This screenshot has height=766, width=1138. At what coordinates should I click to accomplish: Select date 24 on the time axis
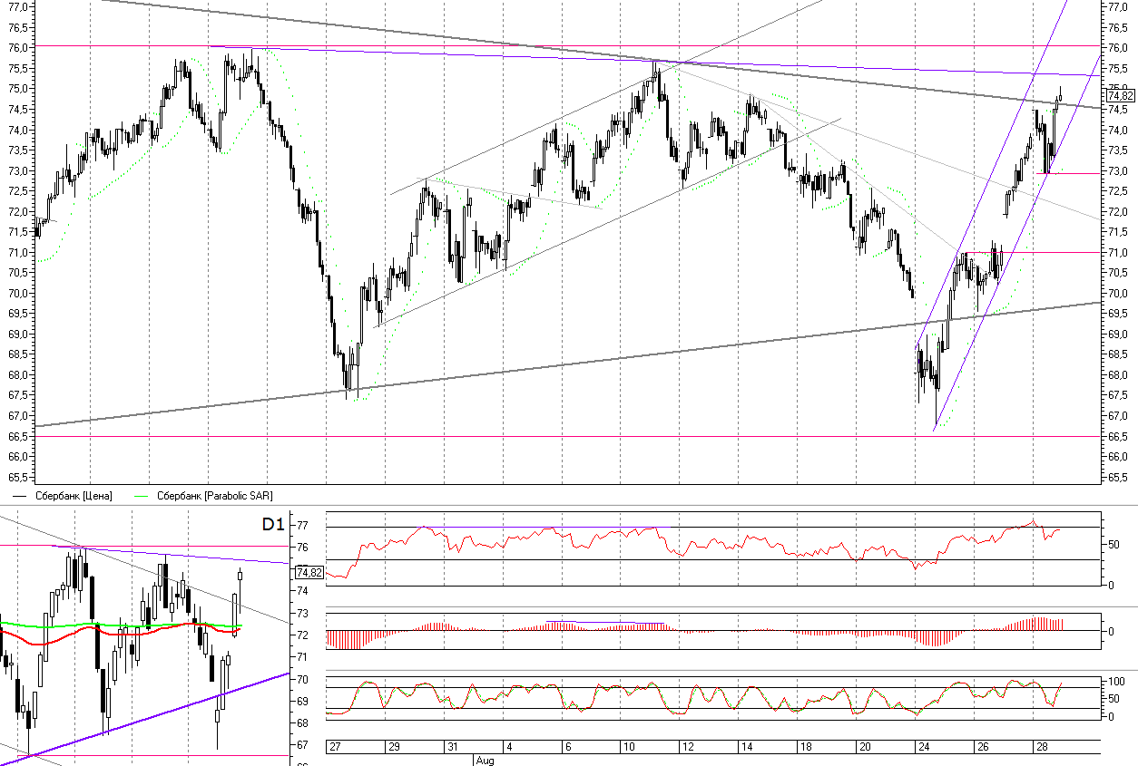(x=923, y=747)
